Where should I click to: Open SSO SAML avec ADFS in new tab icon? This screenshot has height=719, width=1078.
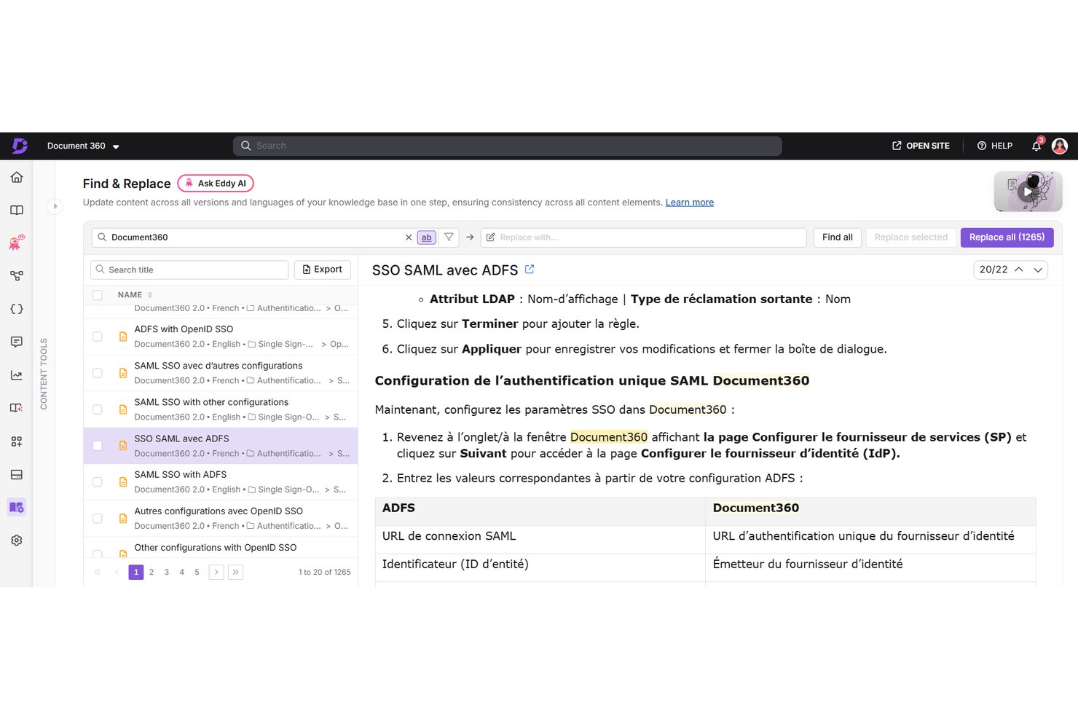tap(530, 270)
